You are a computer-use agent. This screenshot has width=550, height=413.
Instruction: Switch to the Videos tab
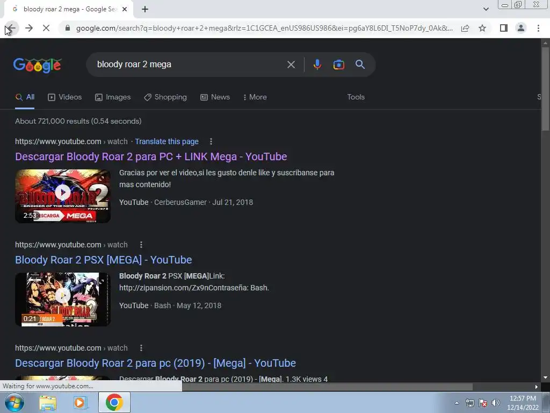tap(64, 97)
